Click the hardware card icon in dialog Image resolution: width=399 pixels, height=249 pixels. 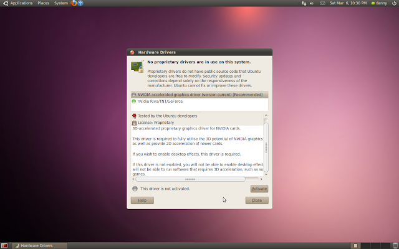coord(137,67)
